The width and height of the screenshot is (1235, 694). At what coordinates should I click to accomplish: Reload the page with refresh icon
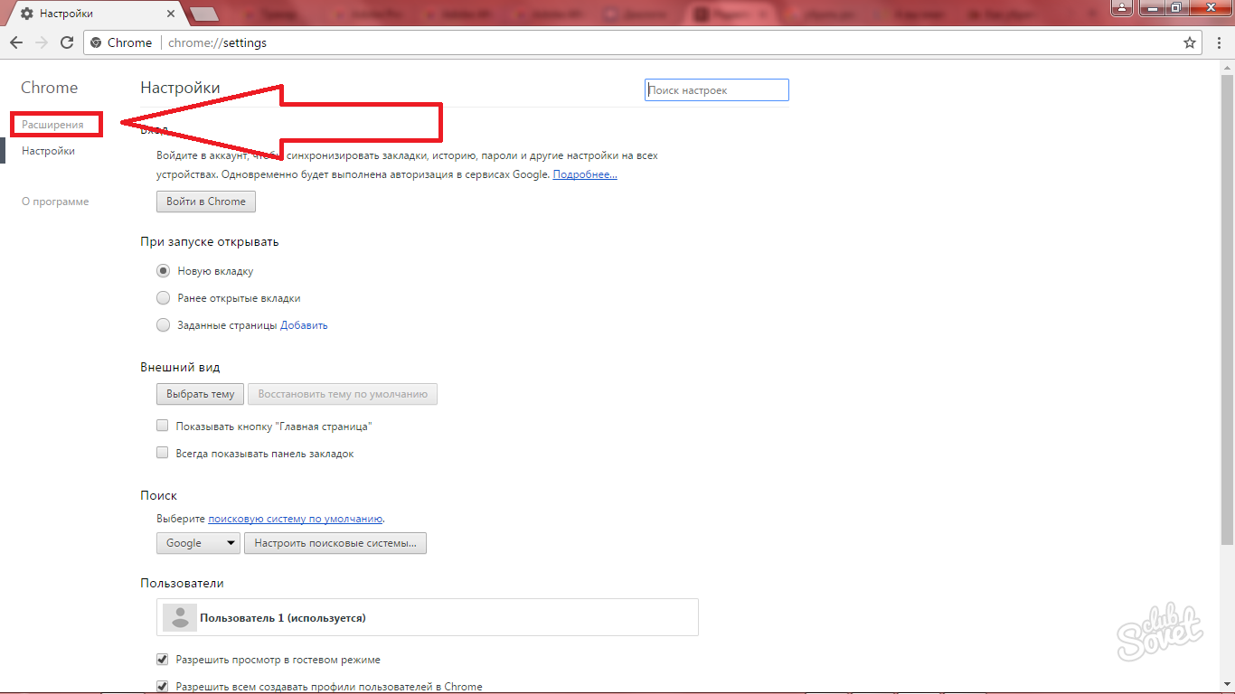(67, 42)
